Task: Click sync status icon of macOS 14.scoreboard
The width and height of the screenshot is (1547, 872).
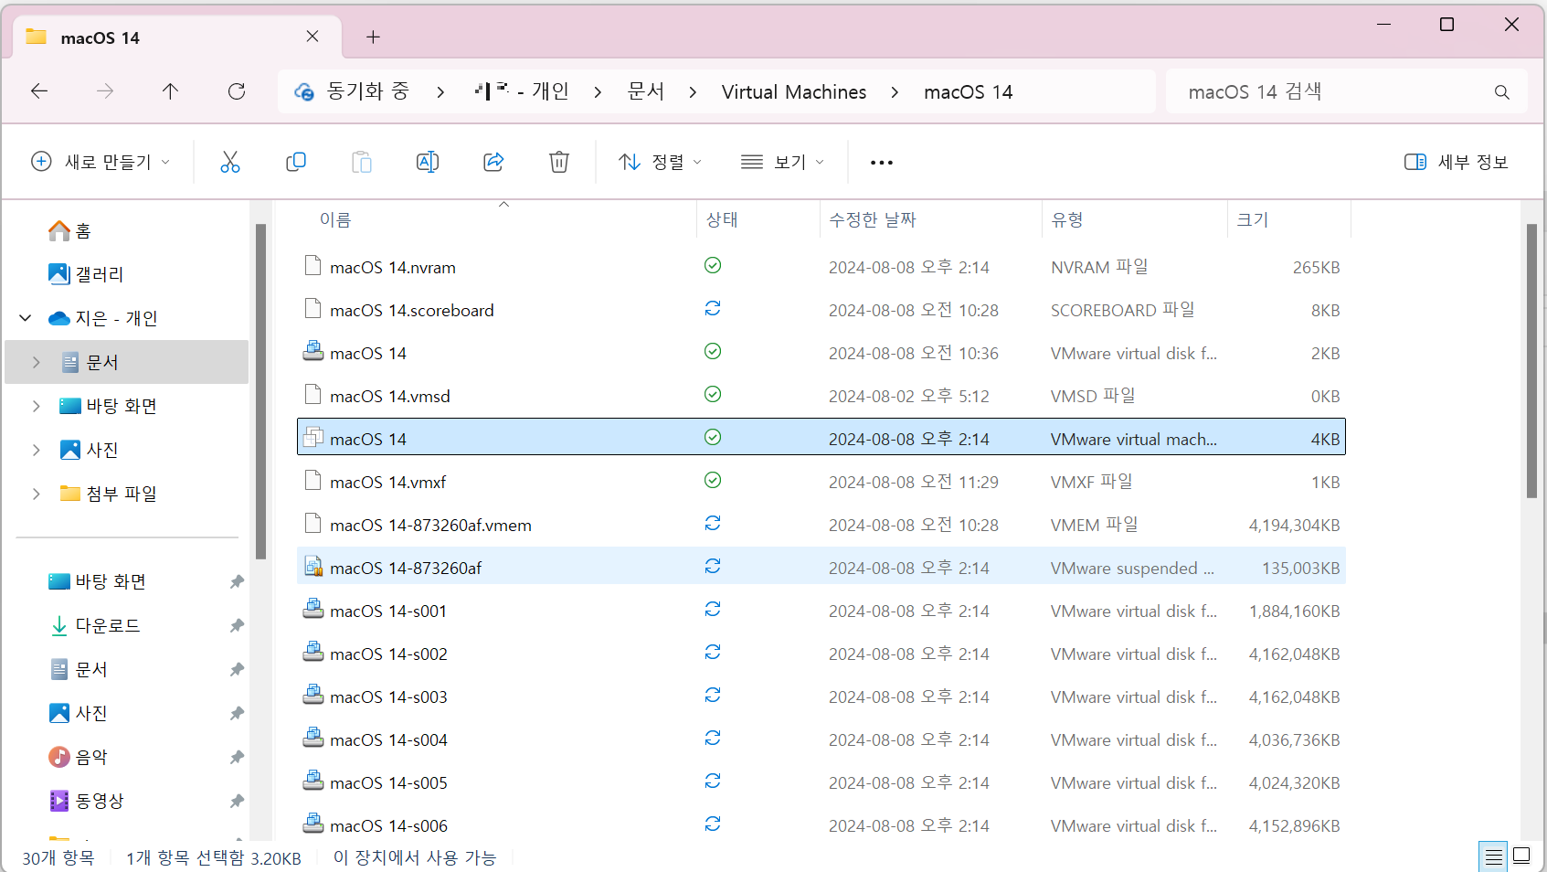Action: point(713,309)
